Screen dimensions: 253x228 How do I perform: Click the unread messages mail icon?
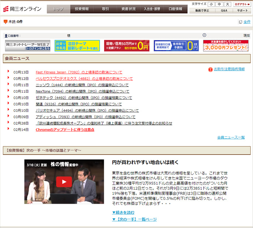(5, 22)
